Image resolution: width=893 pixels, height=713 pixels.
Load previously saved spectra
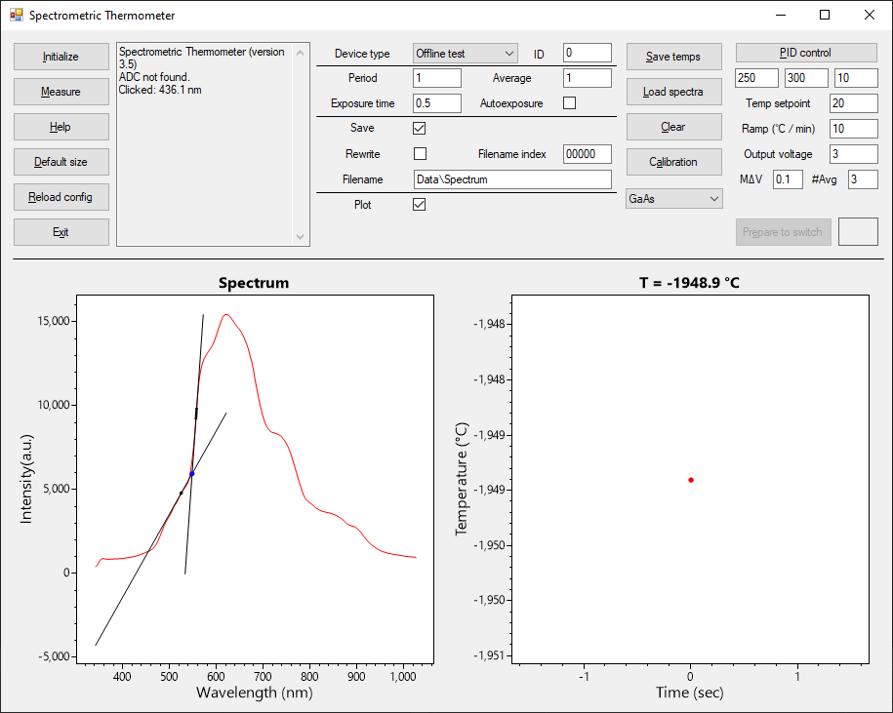tap(673, 91)
